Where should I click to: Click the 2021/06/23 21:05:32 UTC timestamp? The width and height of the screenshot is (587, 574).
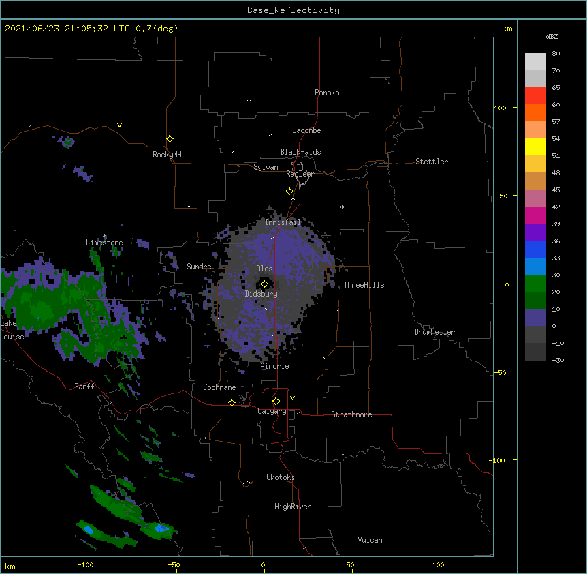(67, 29)
